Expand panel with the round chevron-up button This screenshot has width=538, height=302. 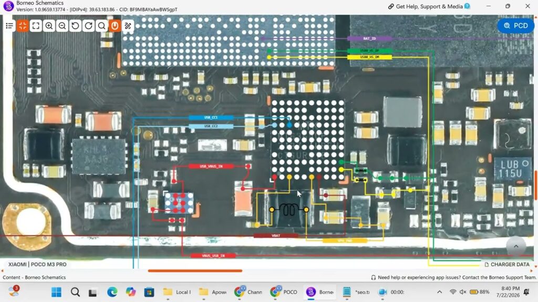click(x=516, y=246)
